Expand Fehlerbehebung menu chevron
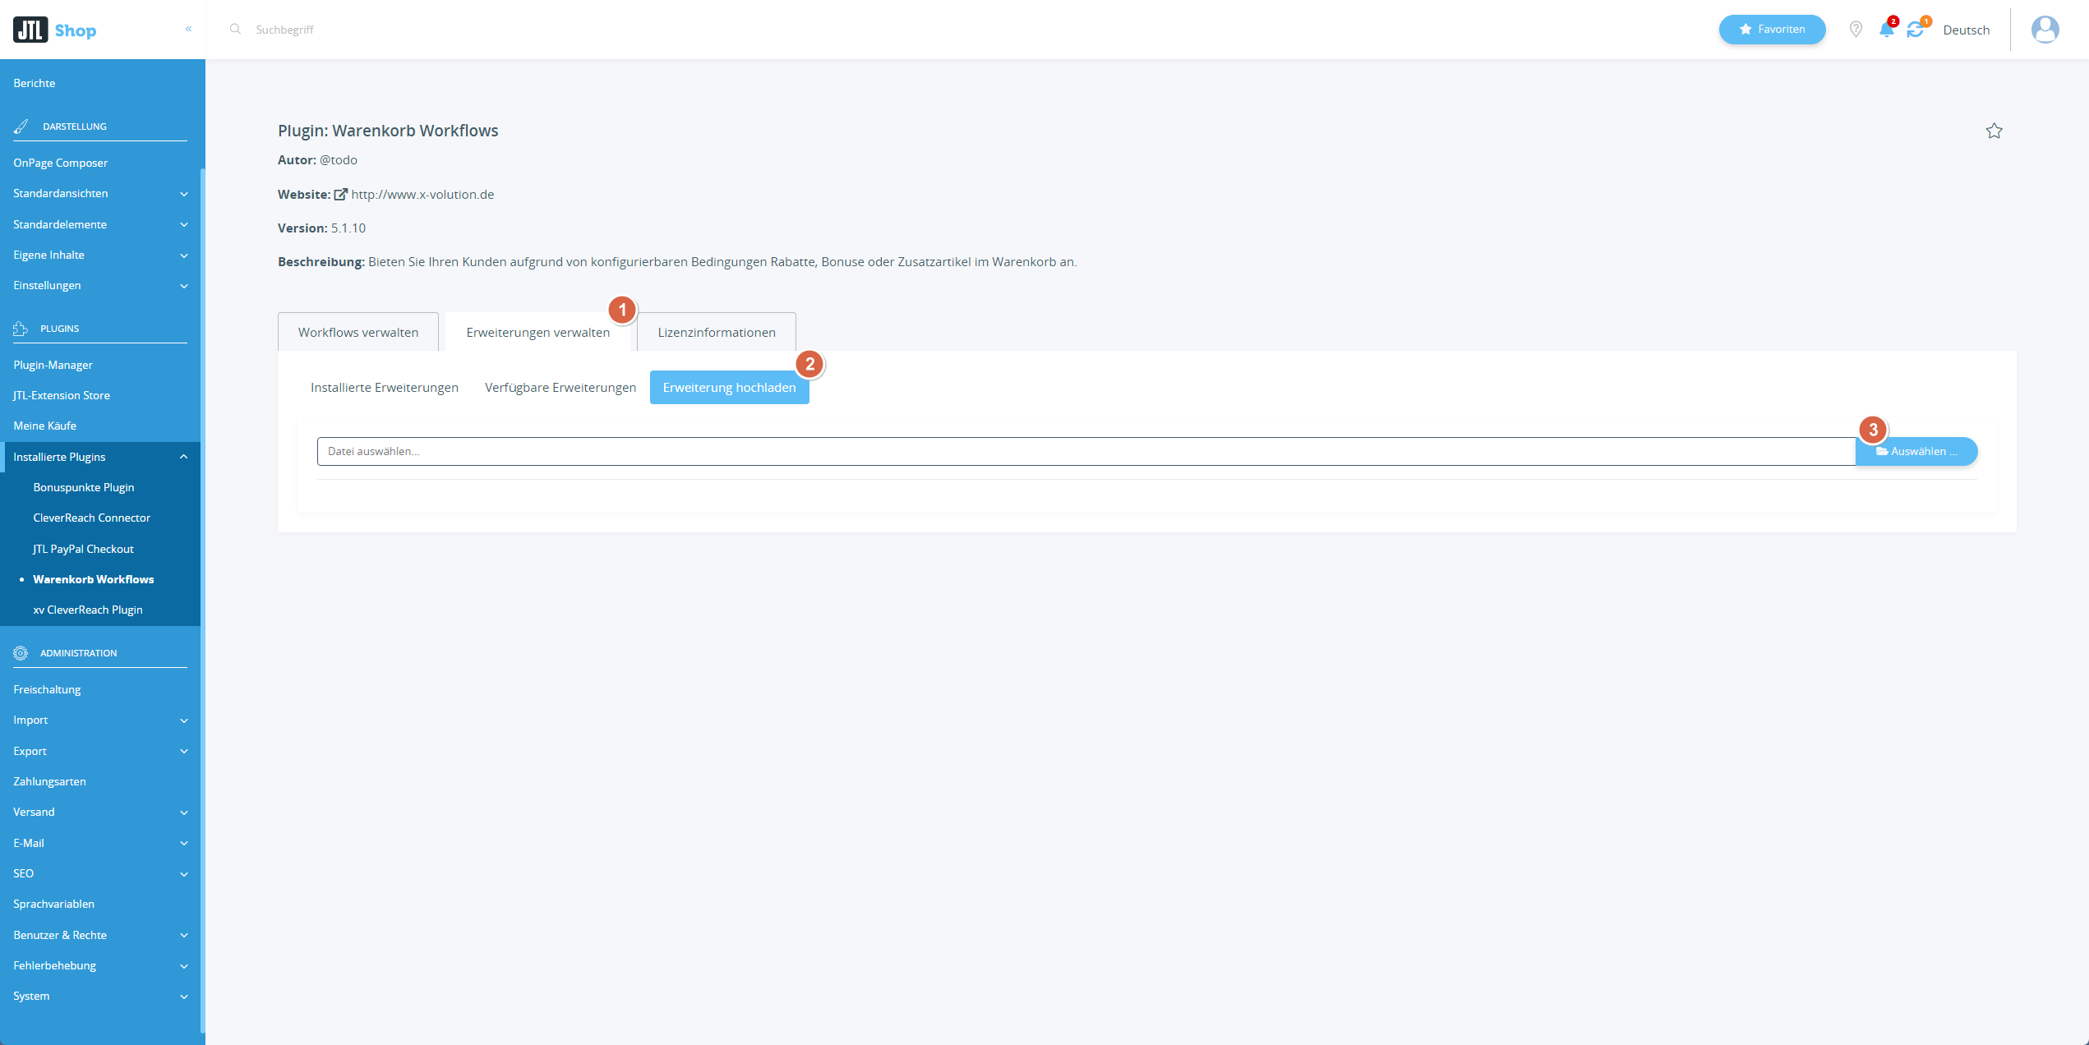The width and height of the screenshot is (2089, 1045). pyautogui.click(x=184, y=966)
